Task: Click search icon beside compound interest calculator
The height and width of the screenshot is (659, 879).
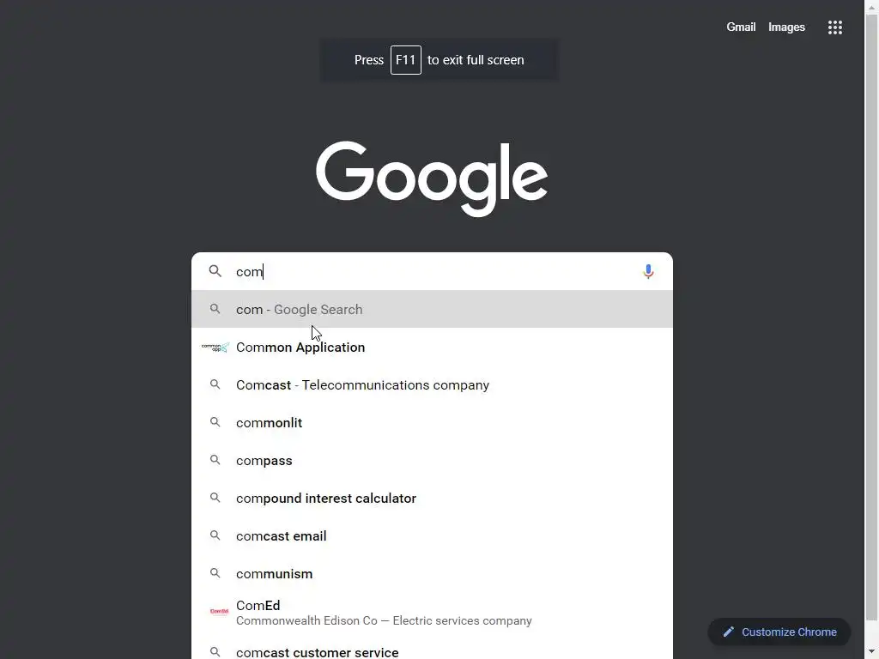Action: pyautogui.click(x=215, y=498)
